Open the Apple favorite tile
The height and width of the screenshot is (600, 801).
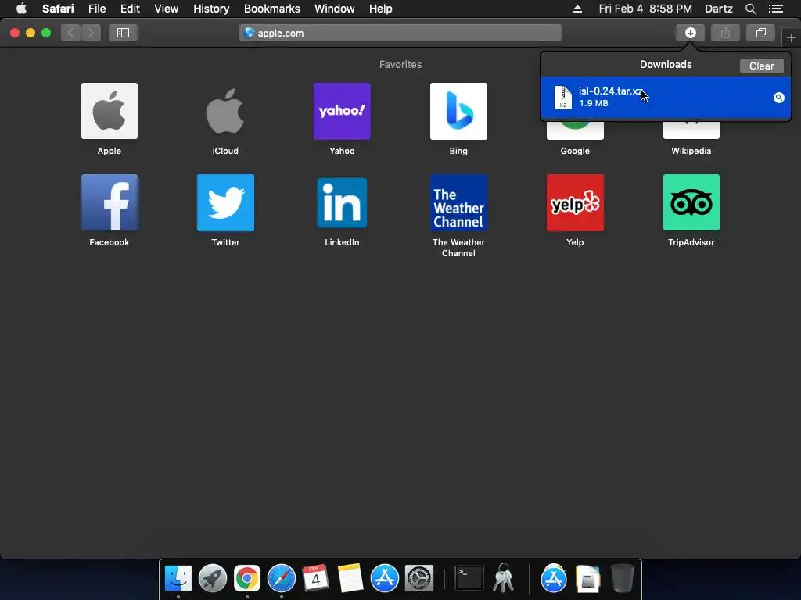(x=110, y=111)
